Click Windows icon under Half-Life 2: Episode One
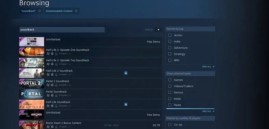269x129 pixels. click(48, 54)
